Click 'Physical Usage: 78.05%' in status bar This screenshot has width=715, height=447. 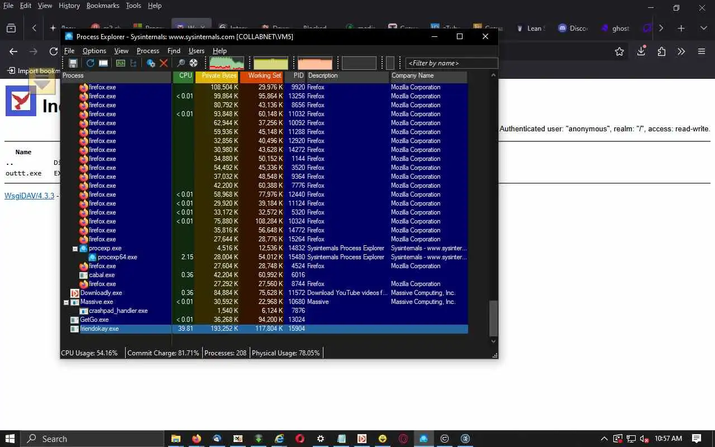tap(286, 353)
